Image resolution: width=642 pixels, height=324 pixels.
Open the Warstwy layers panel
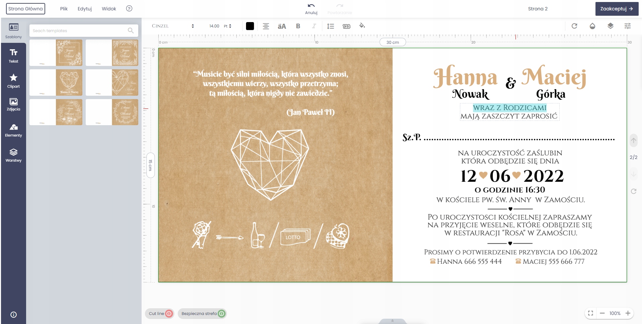[13, 156]
